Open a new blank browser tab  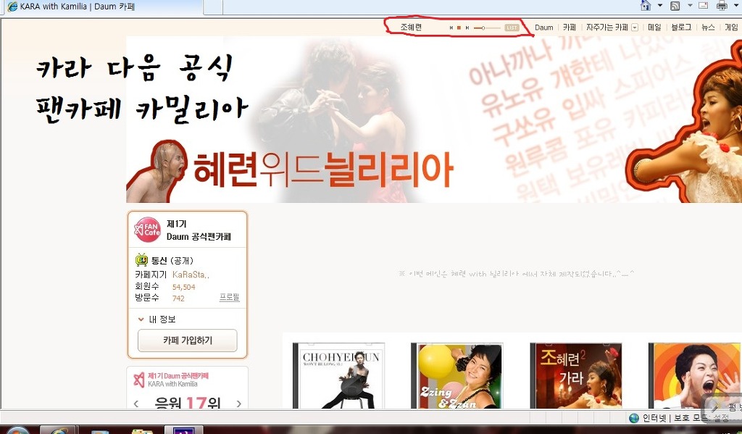click(212, 7)
